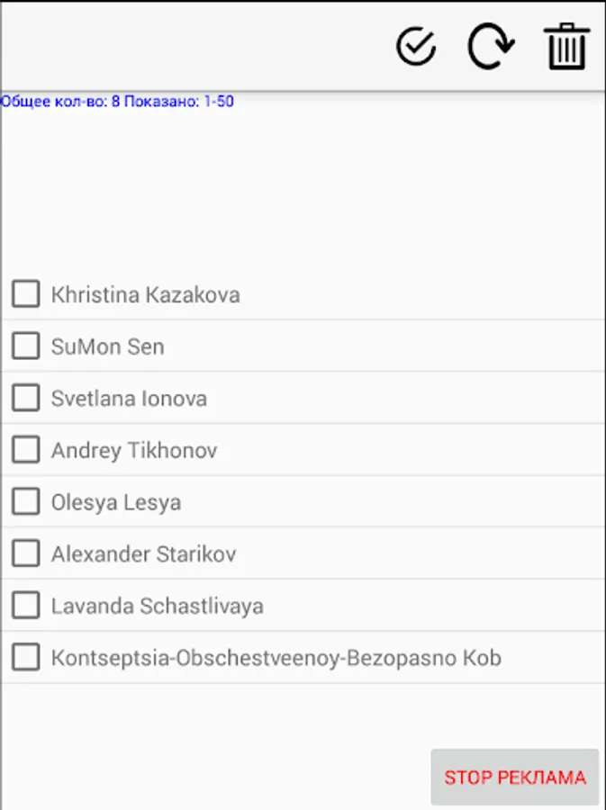This screenshot has height=810, width=606.
Task: Open the Khristina Kazakova name entry
Action: [x=145, y=294]
